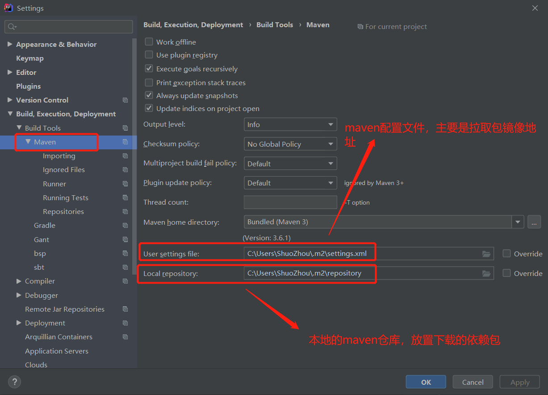Click project-level icon beside Gradle
The image size is (548, 395).
point(125,226)
